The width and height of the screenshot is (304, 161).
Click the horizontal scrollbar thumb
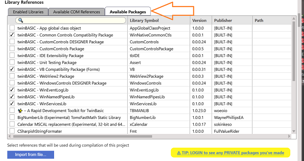pos(83,136)
